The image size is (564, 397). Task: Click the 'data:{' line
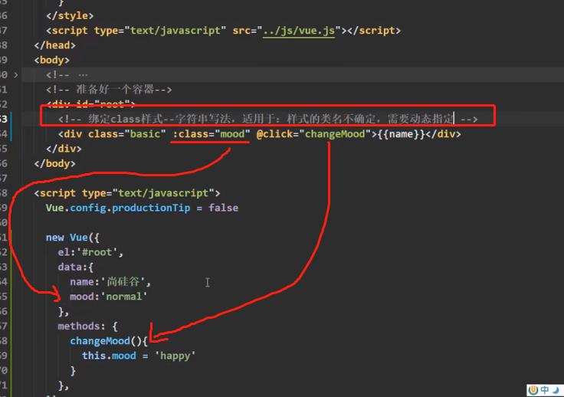[x=76, y=267]
